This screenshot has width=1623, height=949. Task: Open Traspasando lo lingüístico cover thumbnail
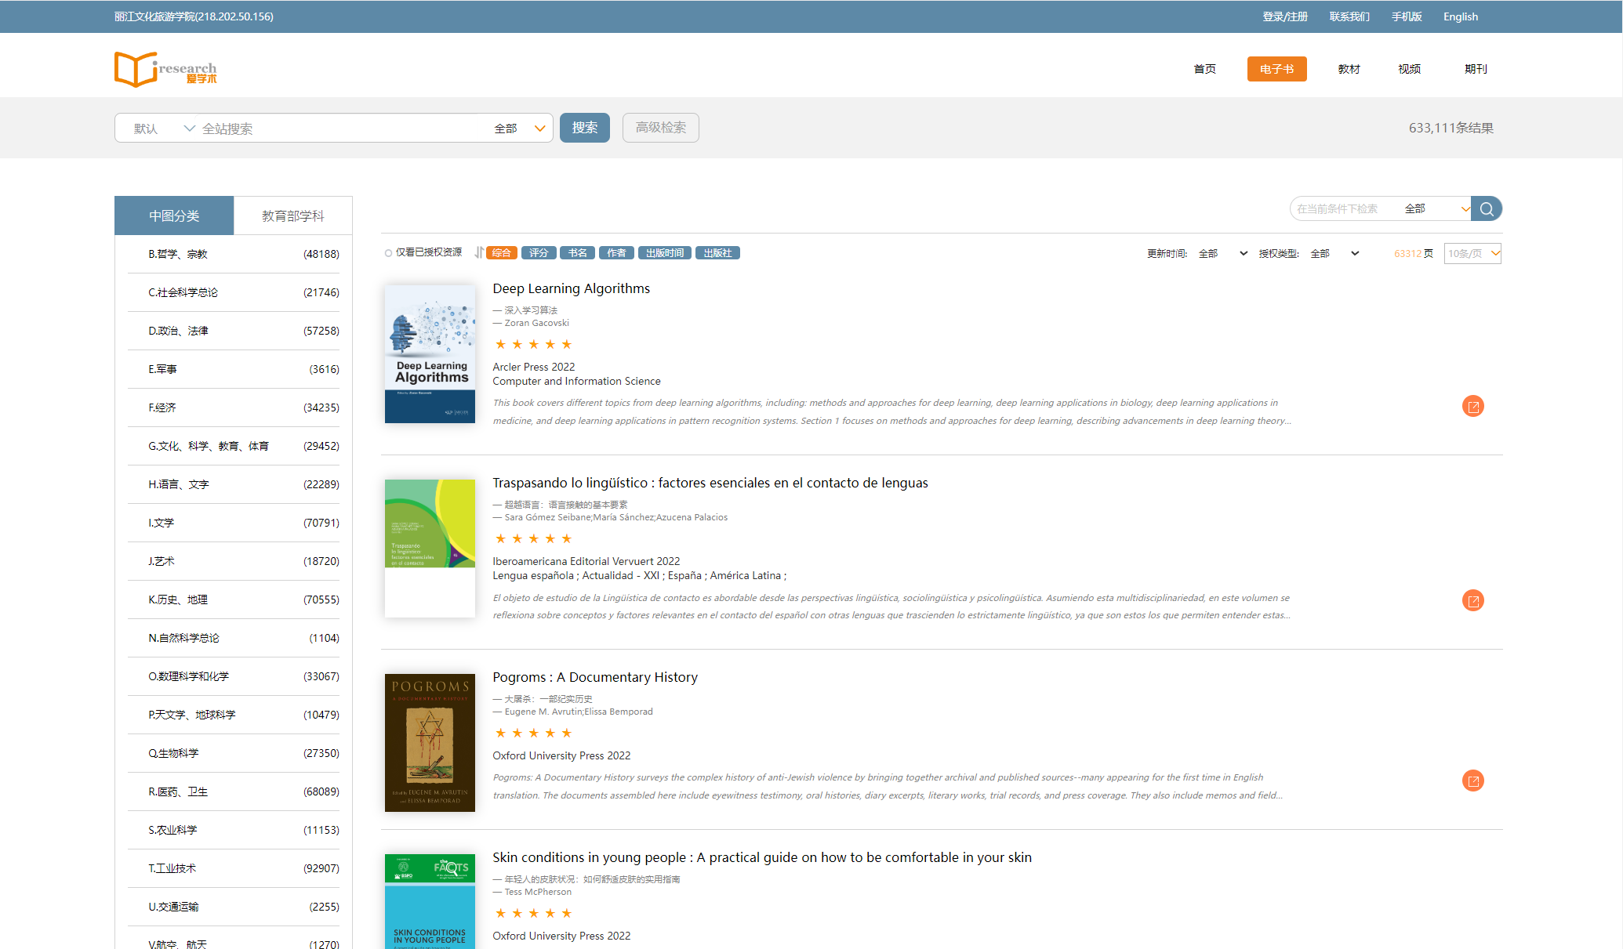pyautogui.click(x=430, y=549)
